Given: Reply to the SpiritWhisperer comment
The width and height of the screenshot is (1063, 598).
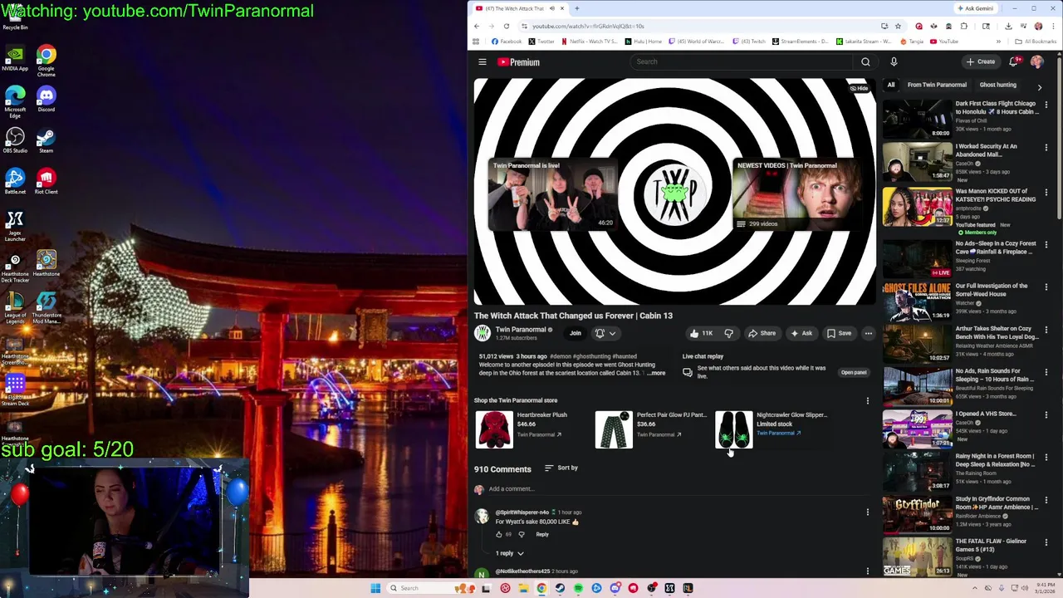Looking at the screenshot, I should tap(542, 534).
